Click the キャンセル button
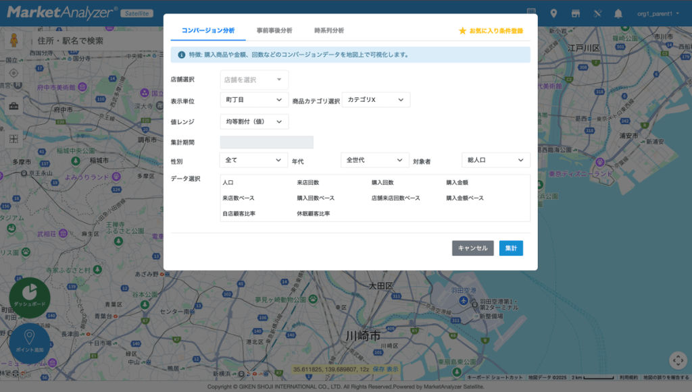The height and width of the screenshot is (392, 692). point(472,248)
